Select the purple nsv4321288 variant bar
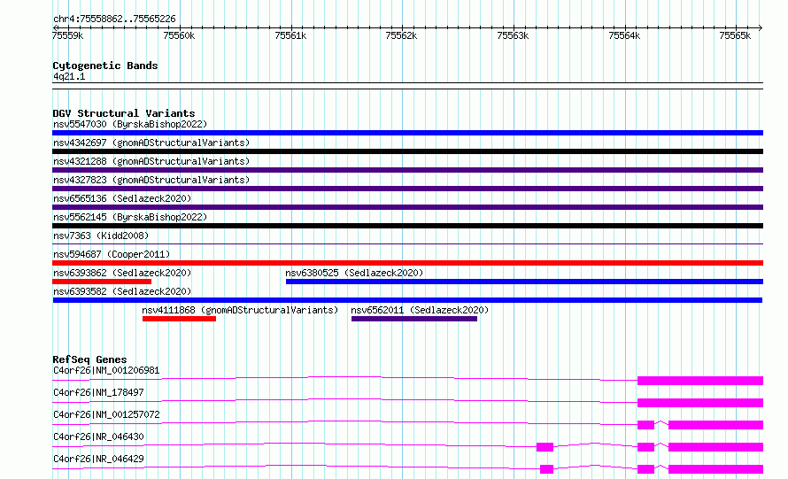 pos(407,170)
